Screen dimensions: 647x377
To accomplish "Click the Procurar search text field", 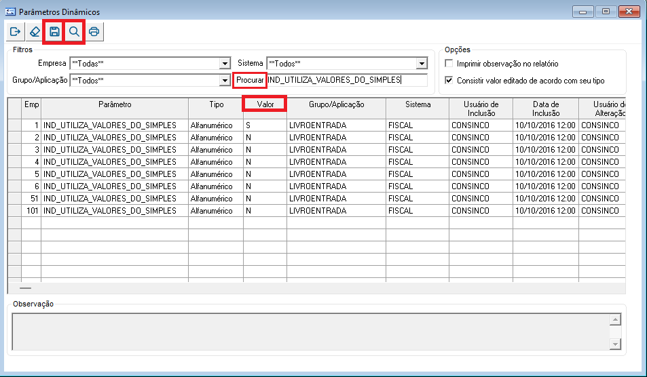I will tap(347, 80).
